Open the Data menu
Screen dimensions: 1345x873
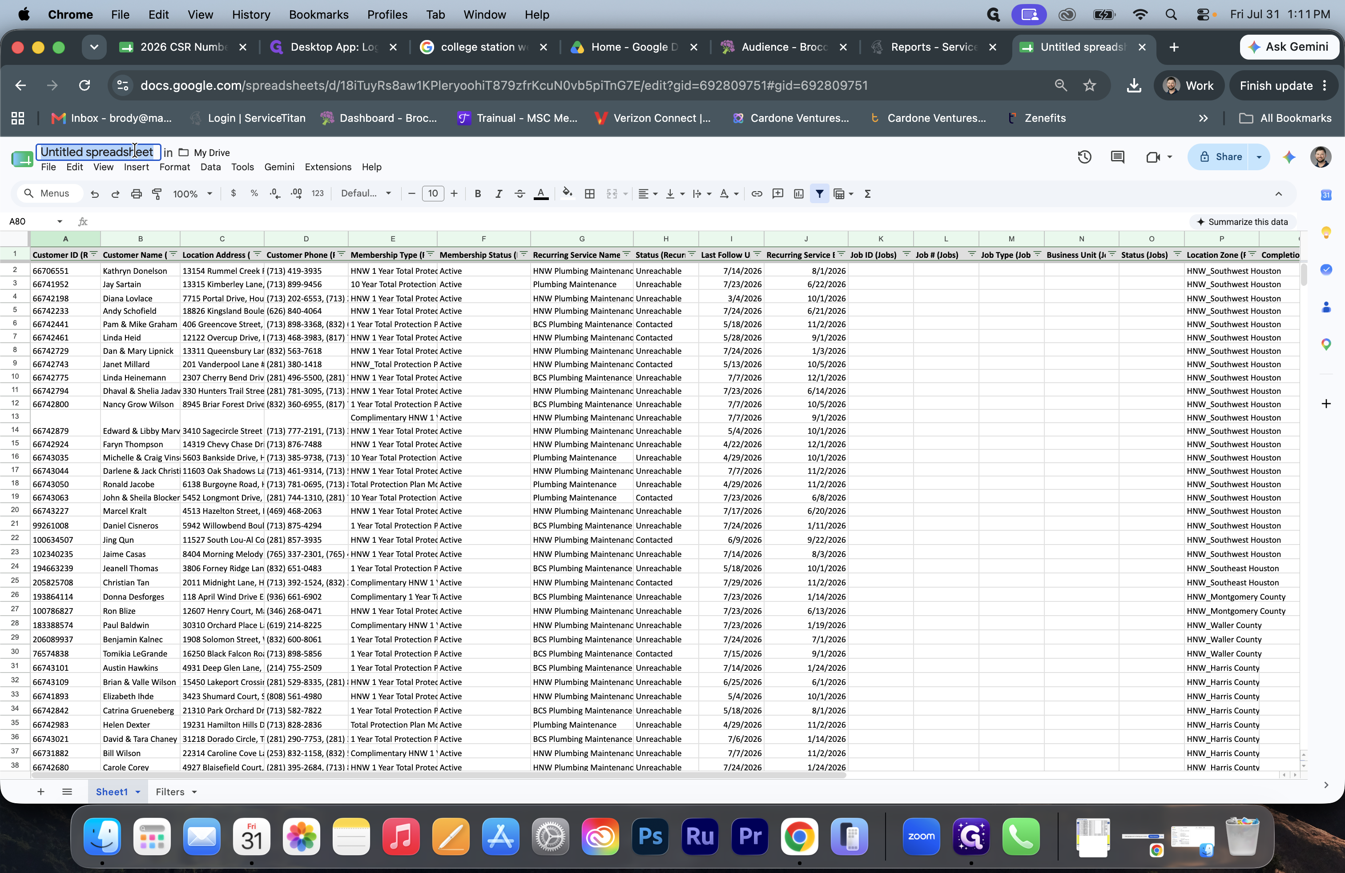[210, 167]
